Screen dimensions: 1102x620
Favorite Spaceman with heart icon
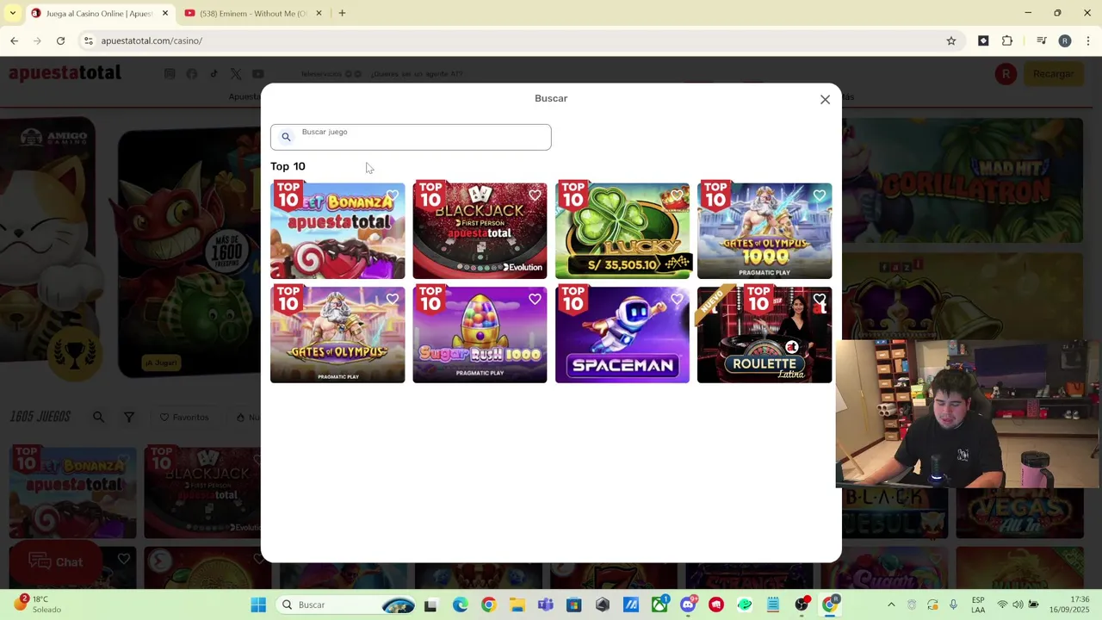click(x=678, y=300)
